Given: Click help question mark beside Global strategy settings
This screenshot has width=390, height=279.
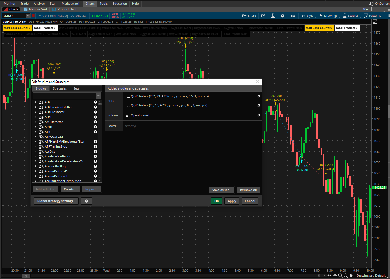Looking at the screenshot, I should (86, 201).
